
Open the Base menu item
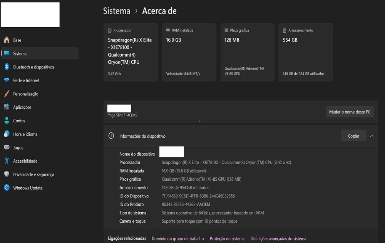pyautogui.click(x=40, y=40)
